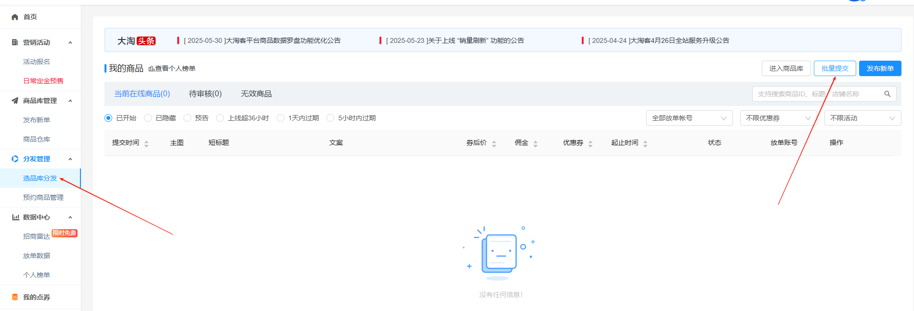Viewport: 914px width, 311px height.
Task: Select the 已隐藏 radio button
Action: click(148, 118)
